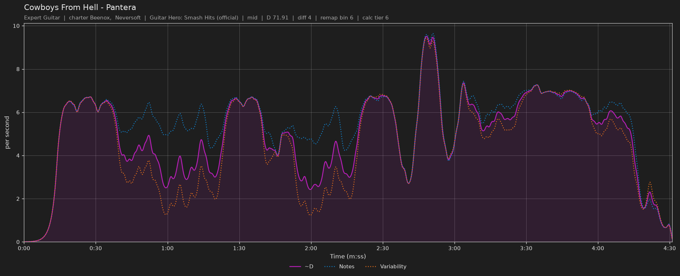
Task: Click 'calc tier 6' in the subtitle
Action: point(375,18)
